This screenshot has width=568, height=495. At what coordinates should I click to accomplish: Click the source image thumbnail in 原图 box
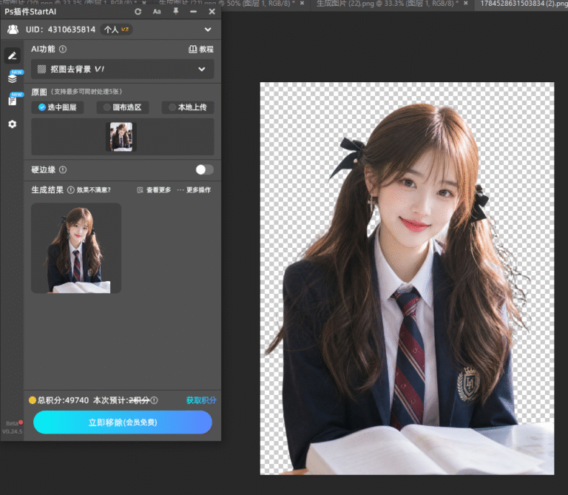point(121,137)
